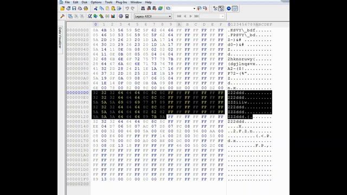Jump to last with skip-forward navigation button
Image resolution: width=347 pixels, height=195 pixels.
196,16
